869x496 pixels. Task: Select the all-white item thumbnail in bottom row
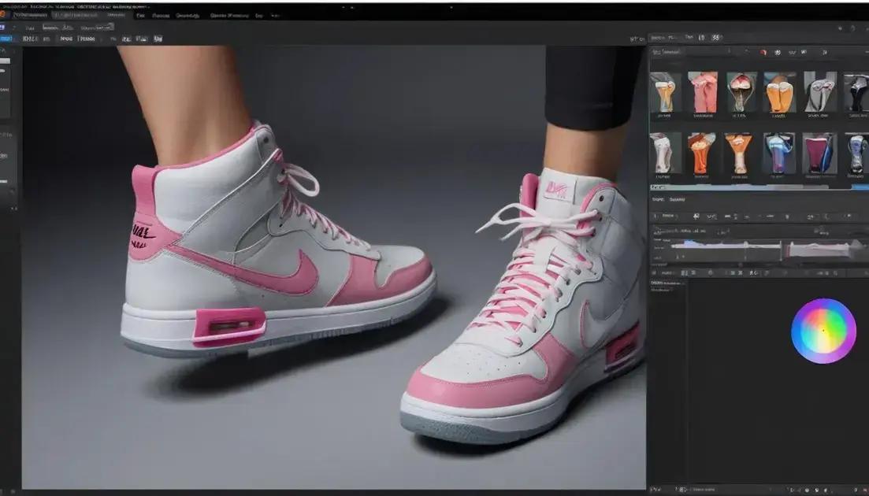(664, 154)
